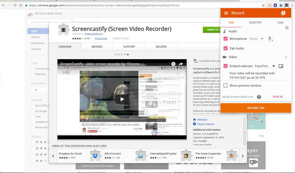Image resolution: width=295 pixels, height=173 pixels.
Task: Click the Watch later clock icon on video
Action: tap(173, 64)
